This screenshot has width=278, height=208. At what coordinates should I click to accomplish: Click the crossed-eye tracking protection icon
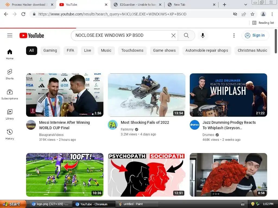(235, 14)
